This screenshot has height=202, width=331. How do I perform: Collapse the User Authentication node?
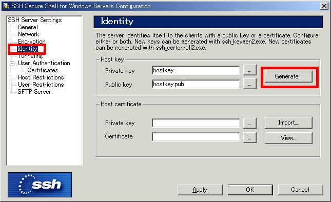(x=12, y=64)
